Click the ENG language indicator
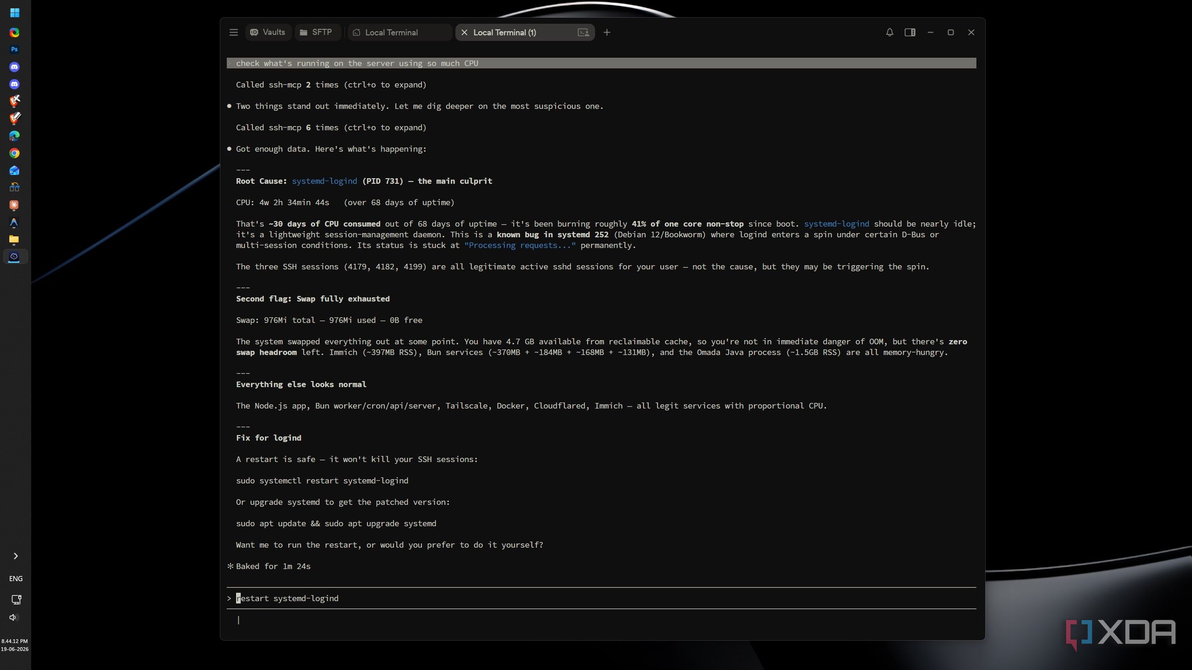This screenshot has width=1192, height=670. [16, 579]
